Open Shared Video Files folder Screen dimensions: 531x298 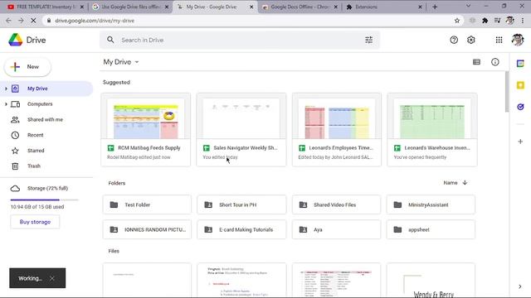pos(336,204)
